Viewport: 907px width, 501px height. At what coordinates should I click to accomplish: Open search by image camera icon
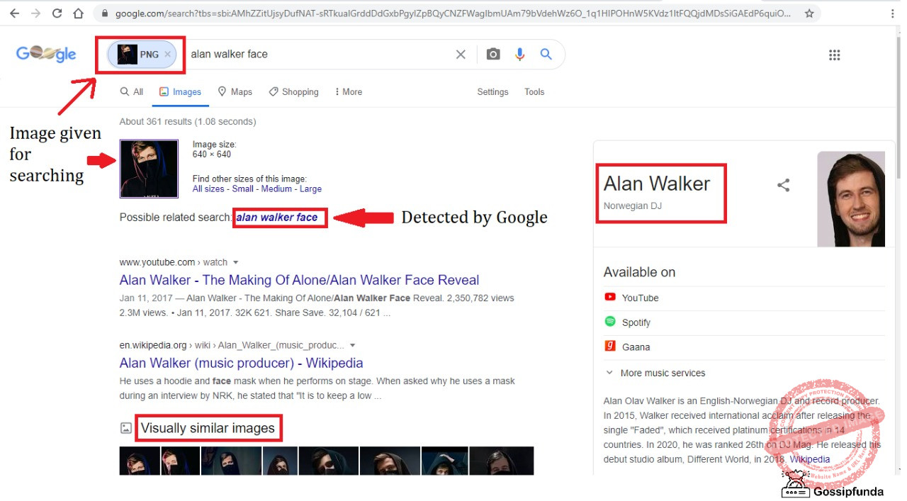point(493,54)
